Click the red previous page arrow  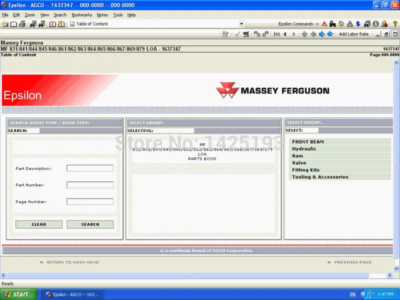point(285,34)
